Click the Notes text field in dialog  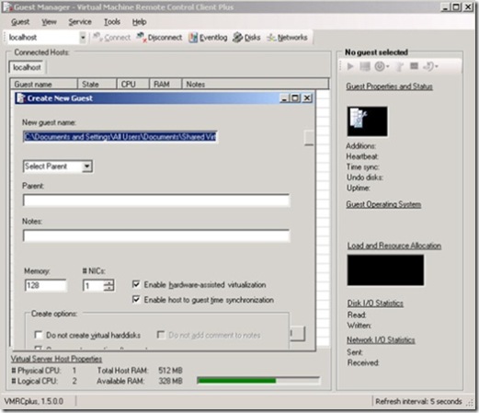coord(156,235)
